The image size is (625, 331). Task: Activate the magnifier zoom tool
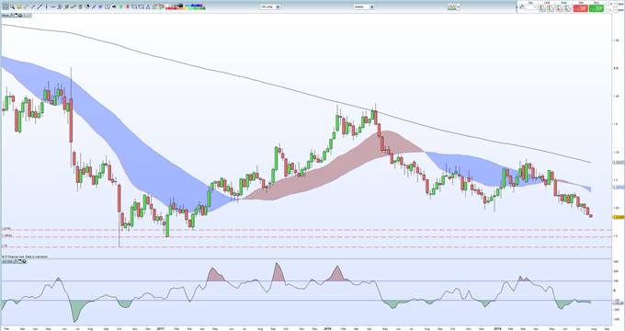(x=12, y=6)
